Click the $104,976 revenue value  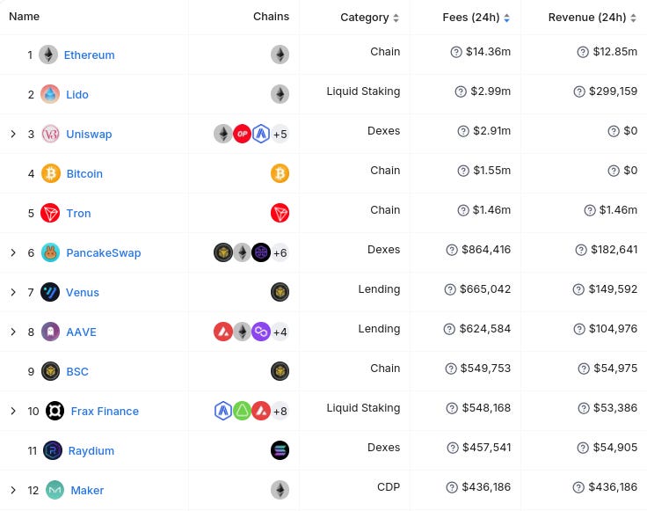click(x=613, y=329)
